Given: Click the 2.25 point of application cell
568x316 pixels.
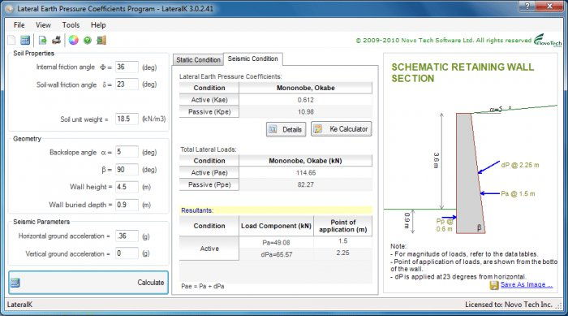Looking at the screenshot, I should coord(342,253).
